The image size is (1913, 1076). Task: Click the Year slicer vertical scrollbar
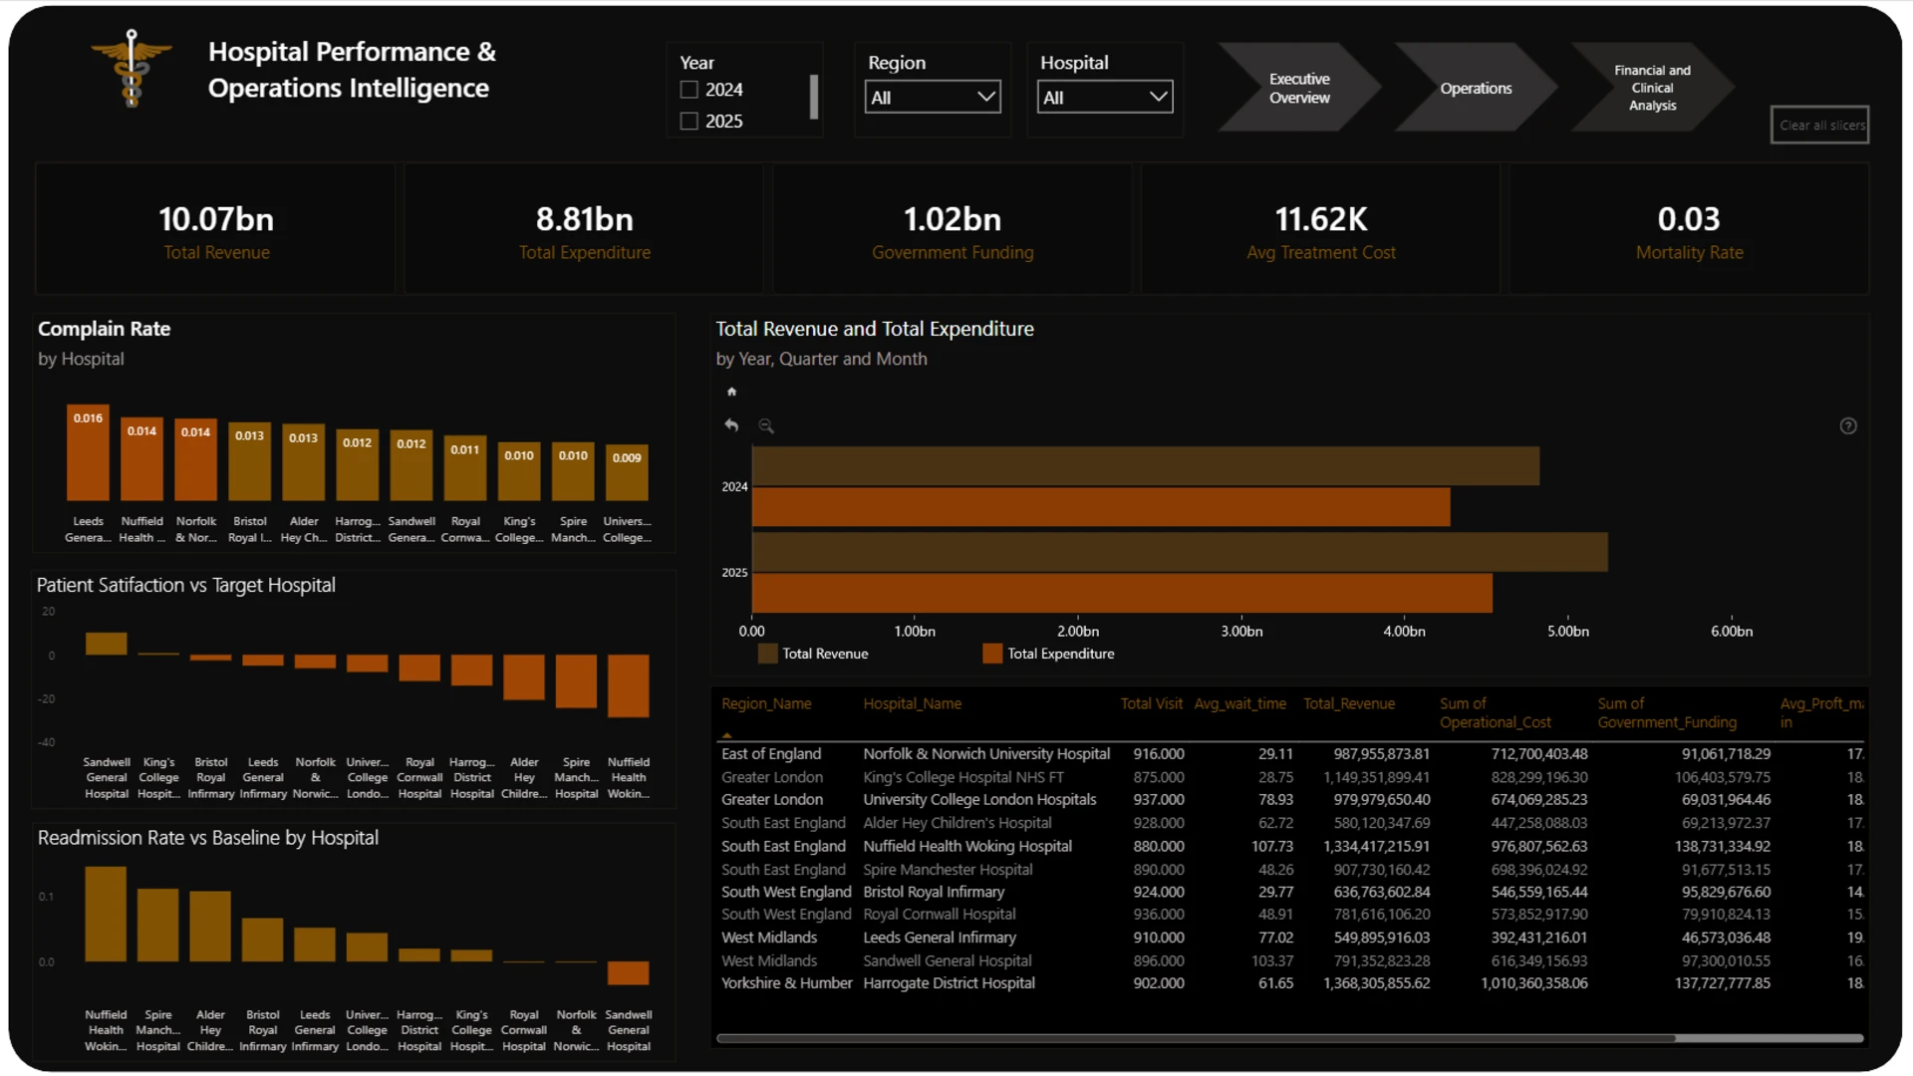click(814, 97)
